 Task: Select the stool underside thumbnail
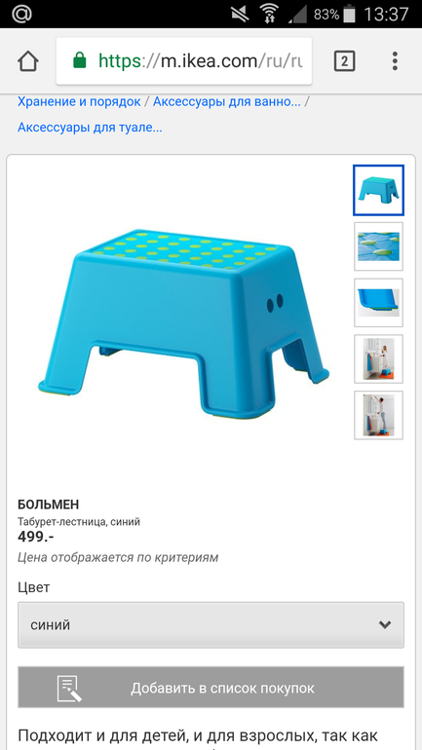coord(378,303)
